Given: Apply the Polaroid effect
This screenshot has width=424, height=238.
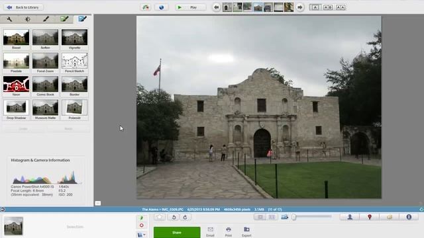Looking at the screenshot, I should [x=74, y=110].
